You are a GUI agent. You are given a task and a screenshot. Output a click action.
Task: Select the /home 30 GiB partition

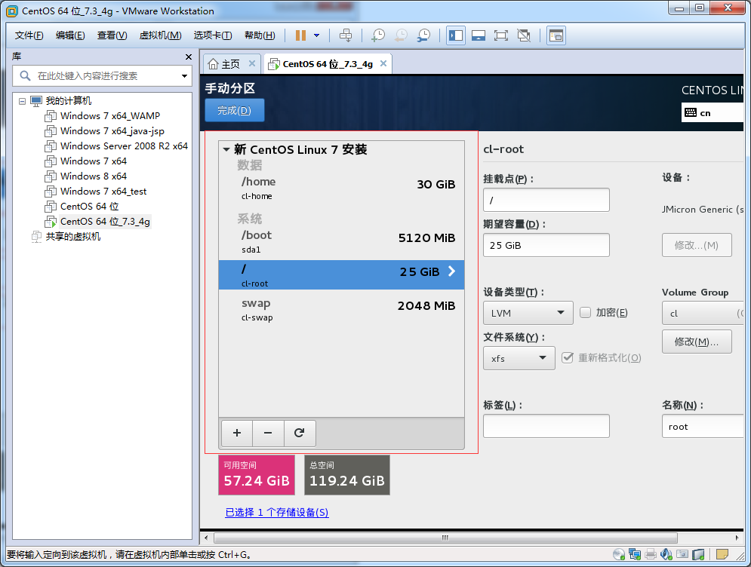tap(341, 188)
